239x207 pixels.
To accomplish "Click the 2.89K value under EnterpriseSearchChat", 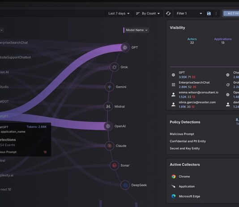I will click(183, 87).
